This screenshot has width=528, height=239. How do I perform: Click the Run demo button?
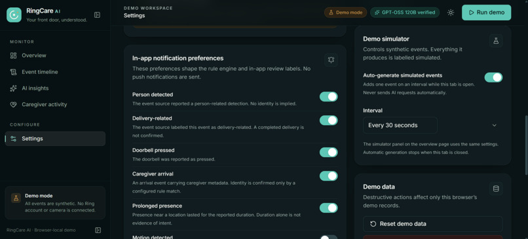click(x=486, y=12)
